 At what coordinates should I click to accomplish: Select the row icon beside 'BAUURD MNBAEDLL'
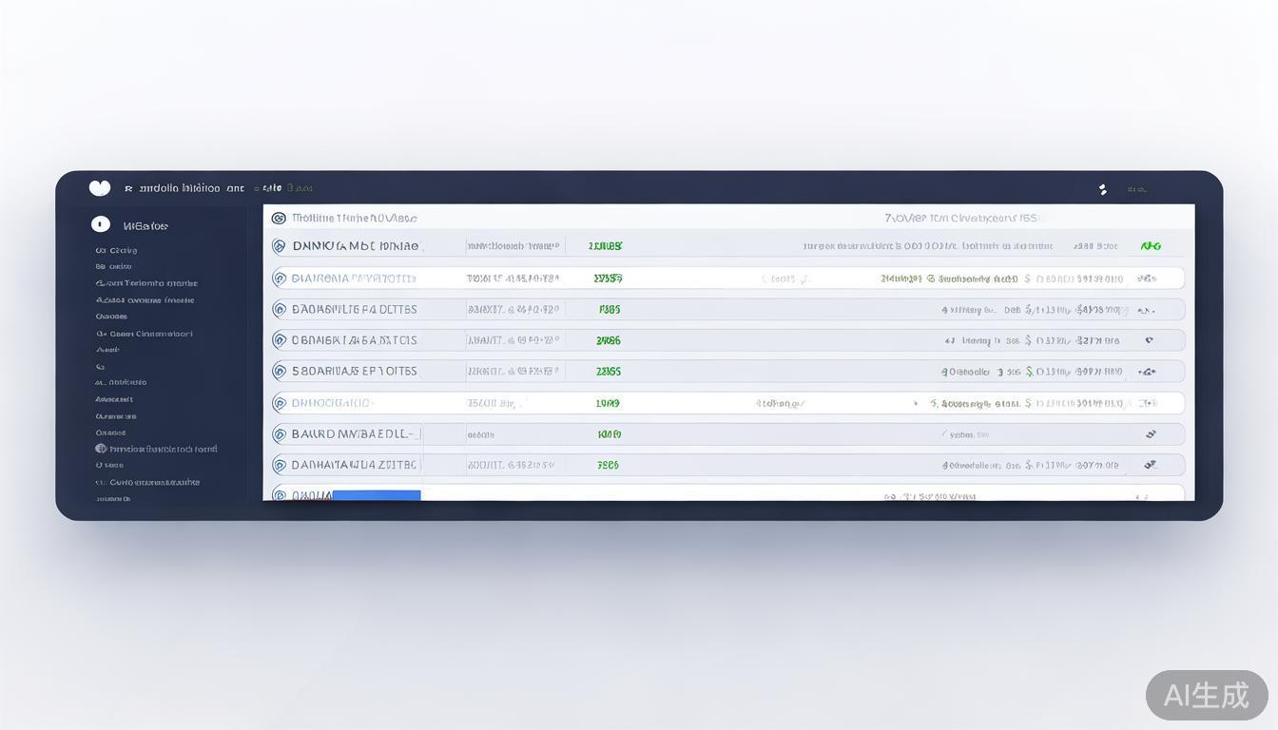tap(280, 434)
